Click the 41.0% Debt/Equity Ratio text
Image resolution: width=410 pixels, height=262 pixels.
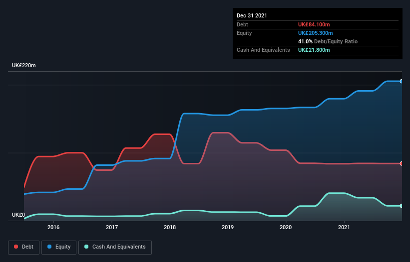coord(328,41)
